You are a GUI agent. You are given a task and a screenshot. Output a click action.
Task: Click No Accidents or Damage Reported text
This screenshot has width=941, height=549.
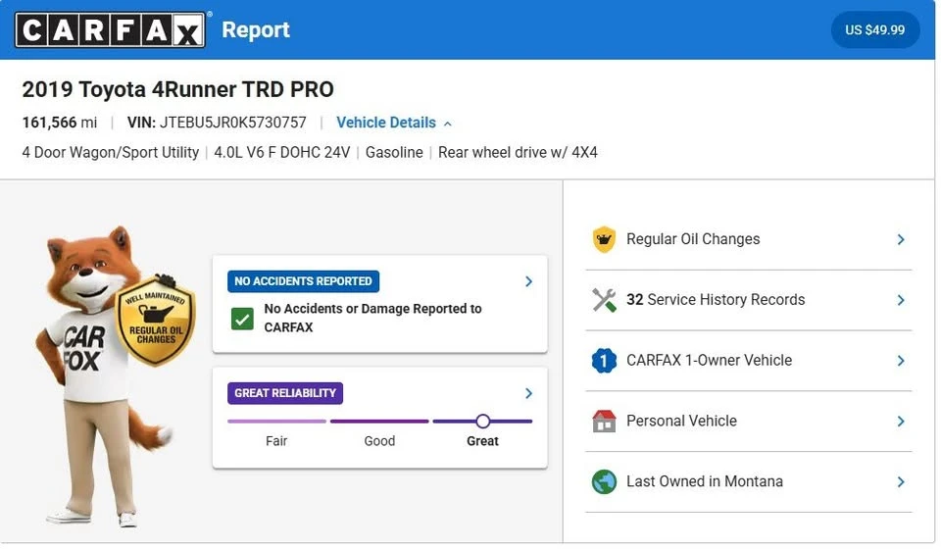tap(372, 318)
